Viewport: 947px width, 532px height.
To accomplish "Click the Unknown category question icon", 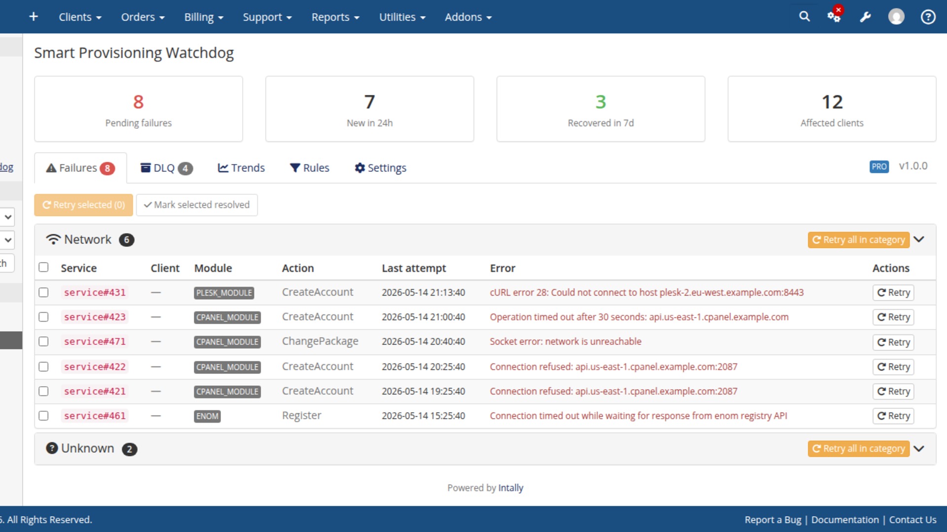I will tap(52, 448).
